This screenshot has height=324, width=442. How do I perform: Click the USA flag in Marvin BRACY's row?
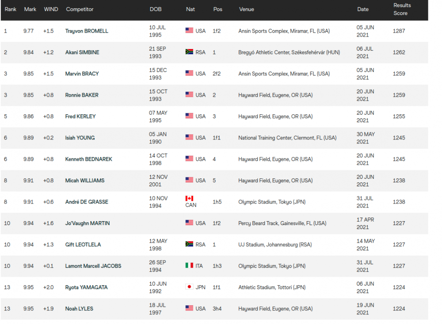click(x=189, y=73)
